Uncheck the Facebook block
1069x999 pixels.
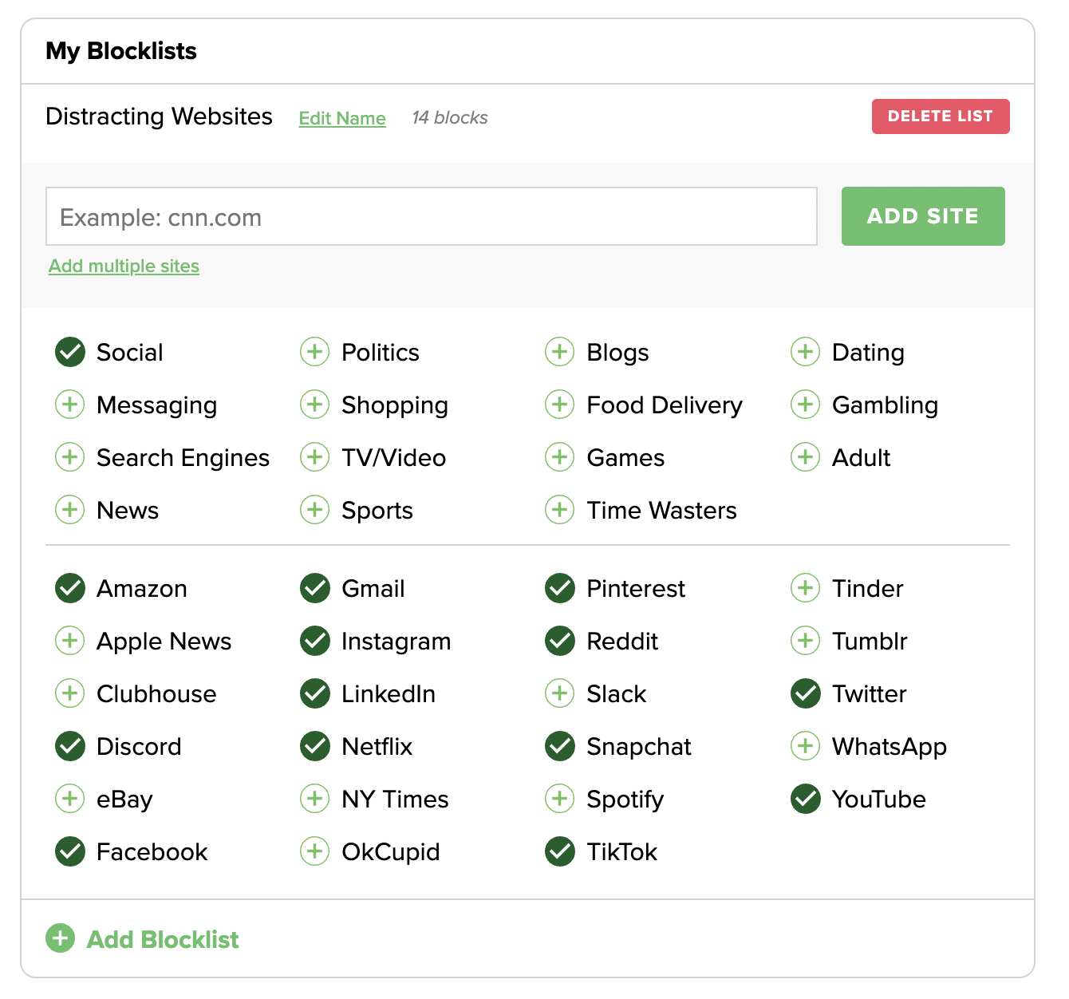pyautogui.click(x=70, y=851)
